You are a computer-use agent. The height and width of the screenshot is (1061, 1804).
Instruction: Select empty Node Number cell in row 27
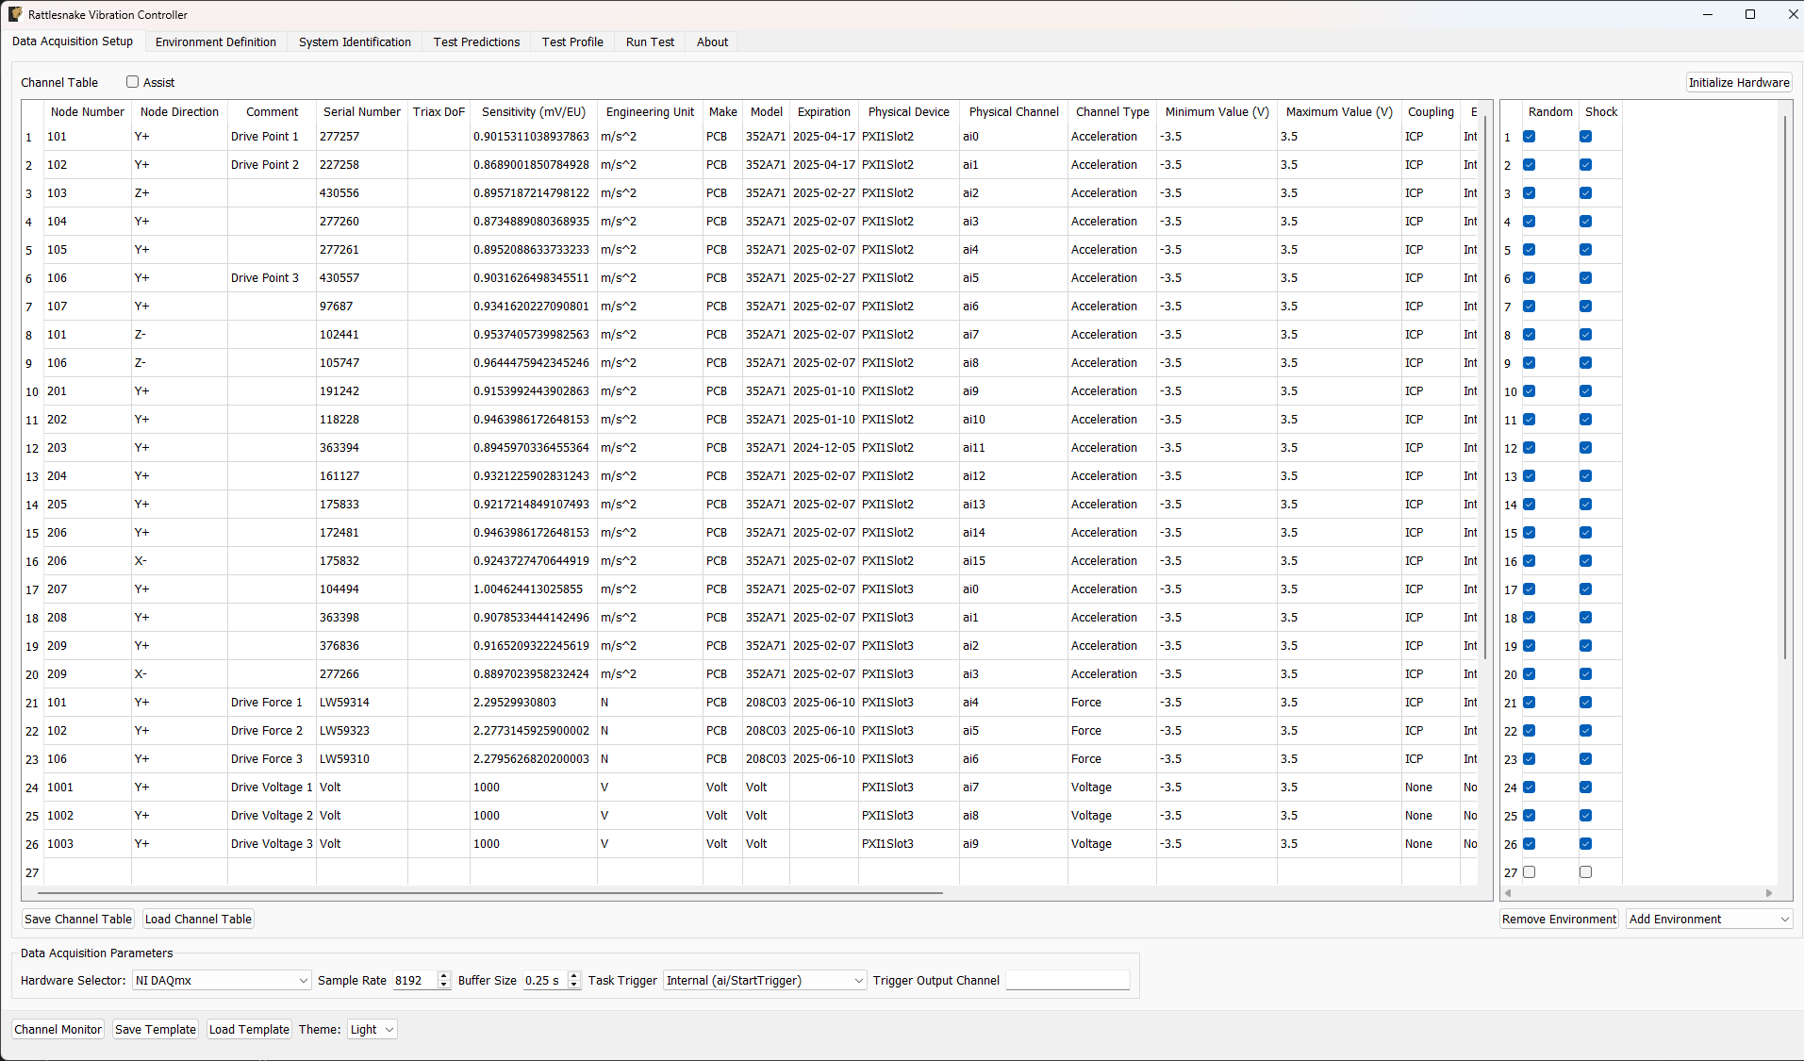pos(88,872)
